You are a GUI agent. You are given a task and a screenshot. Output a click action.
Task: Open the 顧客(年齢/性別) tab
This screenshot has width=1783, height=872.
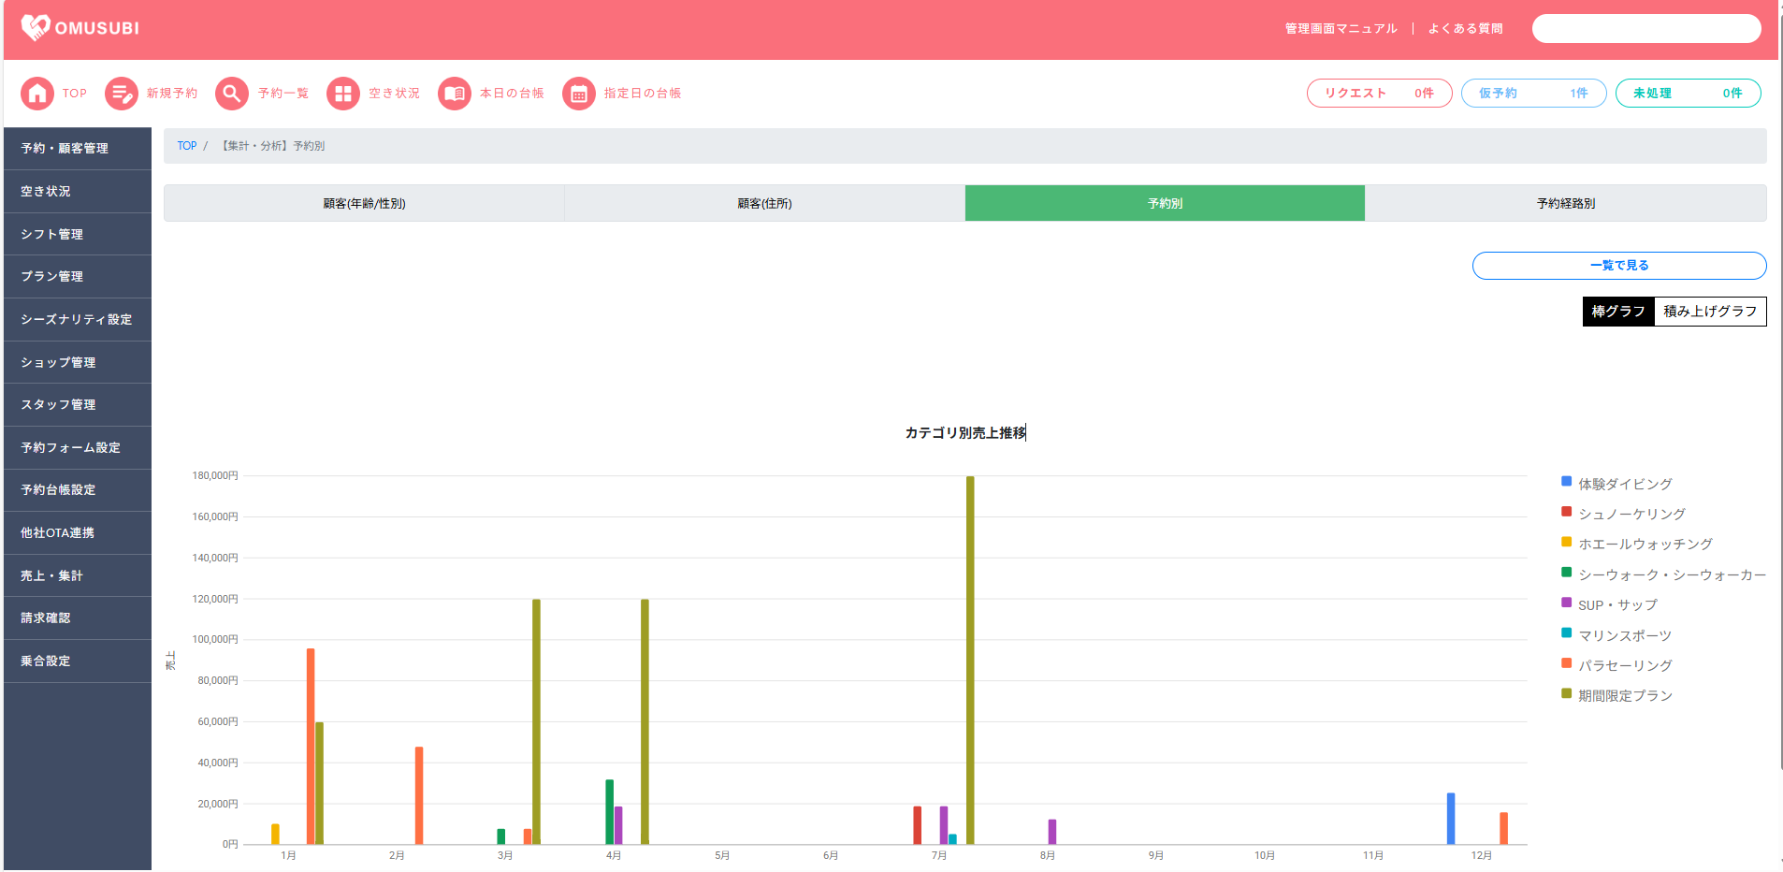[364, 203]
